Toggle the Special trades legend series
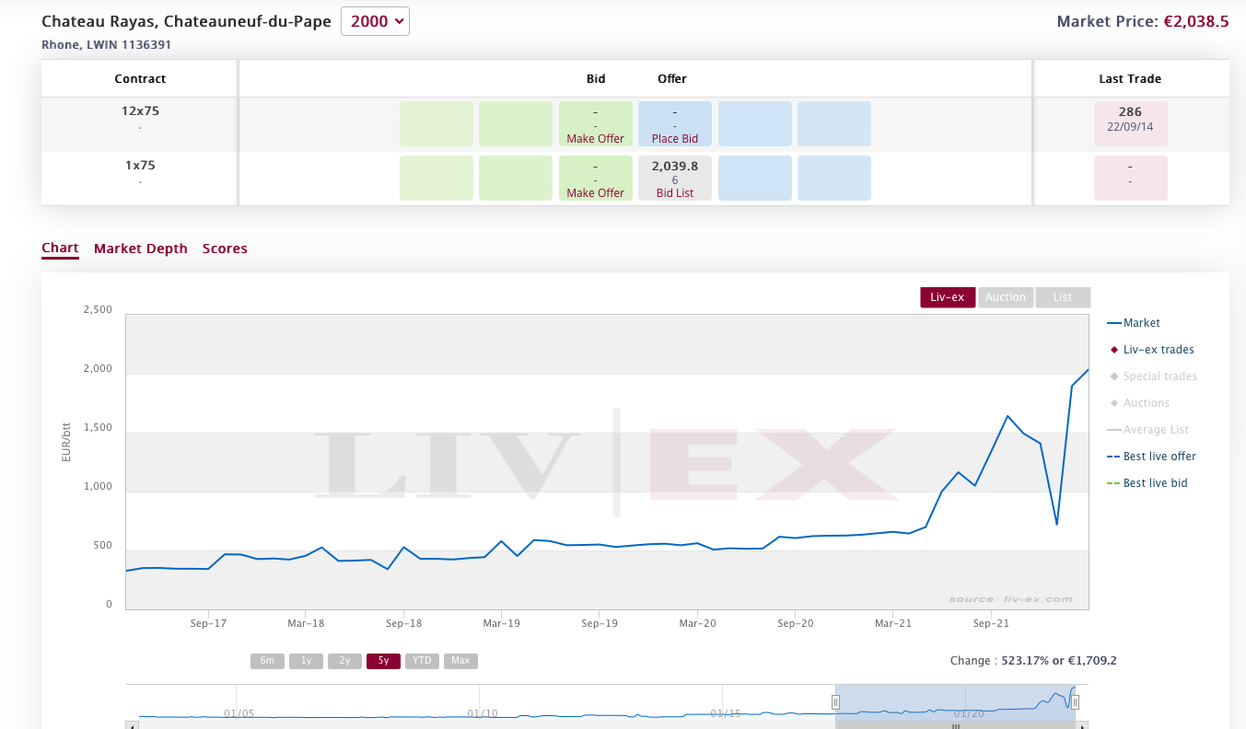The image size is (1246, 729). coord(1153,376)
